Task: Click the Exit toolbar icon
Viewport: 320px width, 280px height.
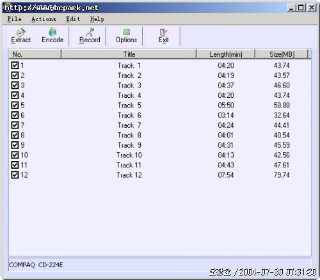Action: coord(164,36)
